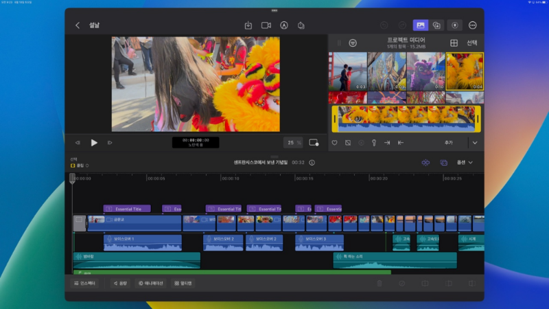Viewport: 549px width, 309px height.
Task: Open the 25% viewer zoom menu
Action: [x=294, y=143]
